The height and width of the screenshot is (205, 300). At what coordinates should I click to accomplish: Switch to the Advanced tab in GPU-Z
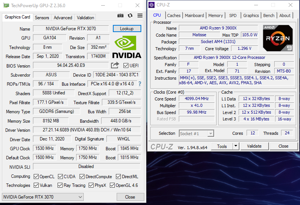tap(63, 18)
